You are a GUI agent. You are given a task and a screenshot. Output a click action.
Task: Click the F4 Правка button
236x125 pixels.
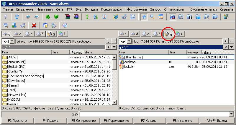click(x=50, y=121)
